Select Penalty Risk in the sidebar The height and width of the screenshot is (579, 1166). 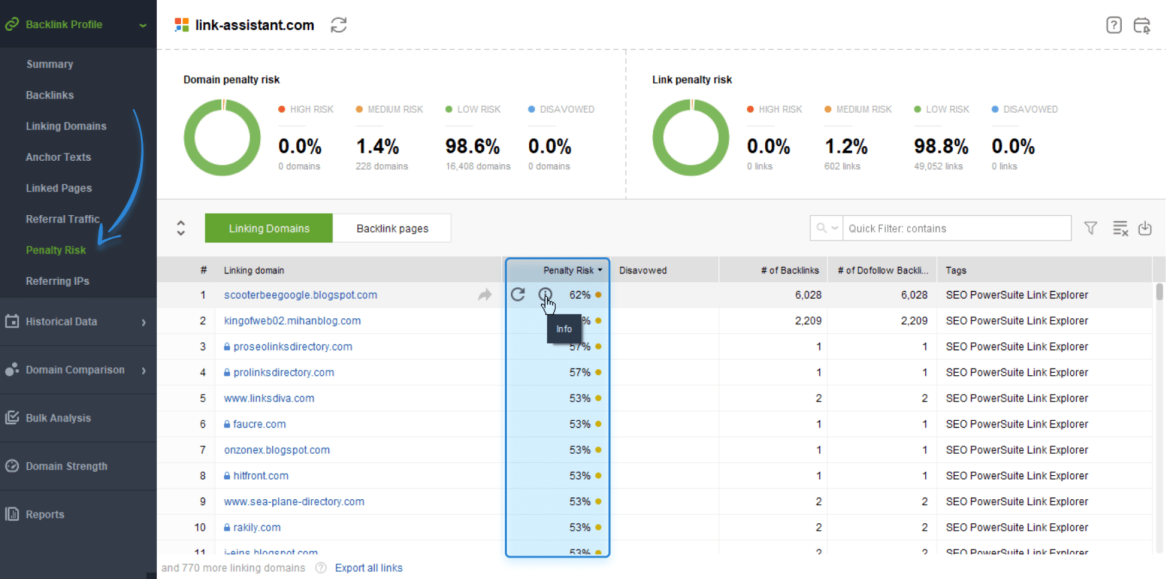(56, 250)
